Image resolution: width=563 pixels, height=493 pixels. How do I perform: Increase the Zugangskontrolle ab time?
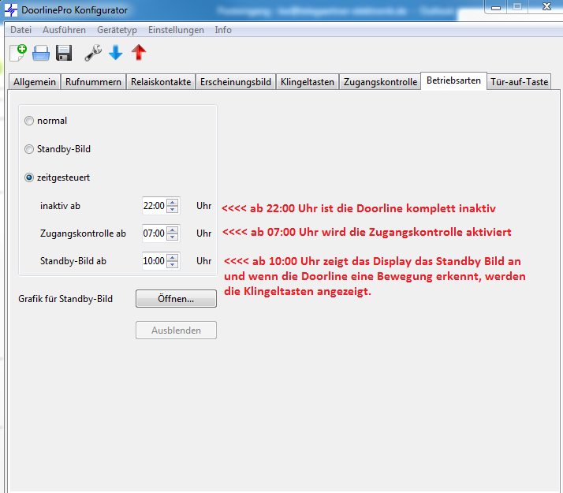(173, 230)
